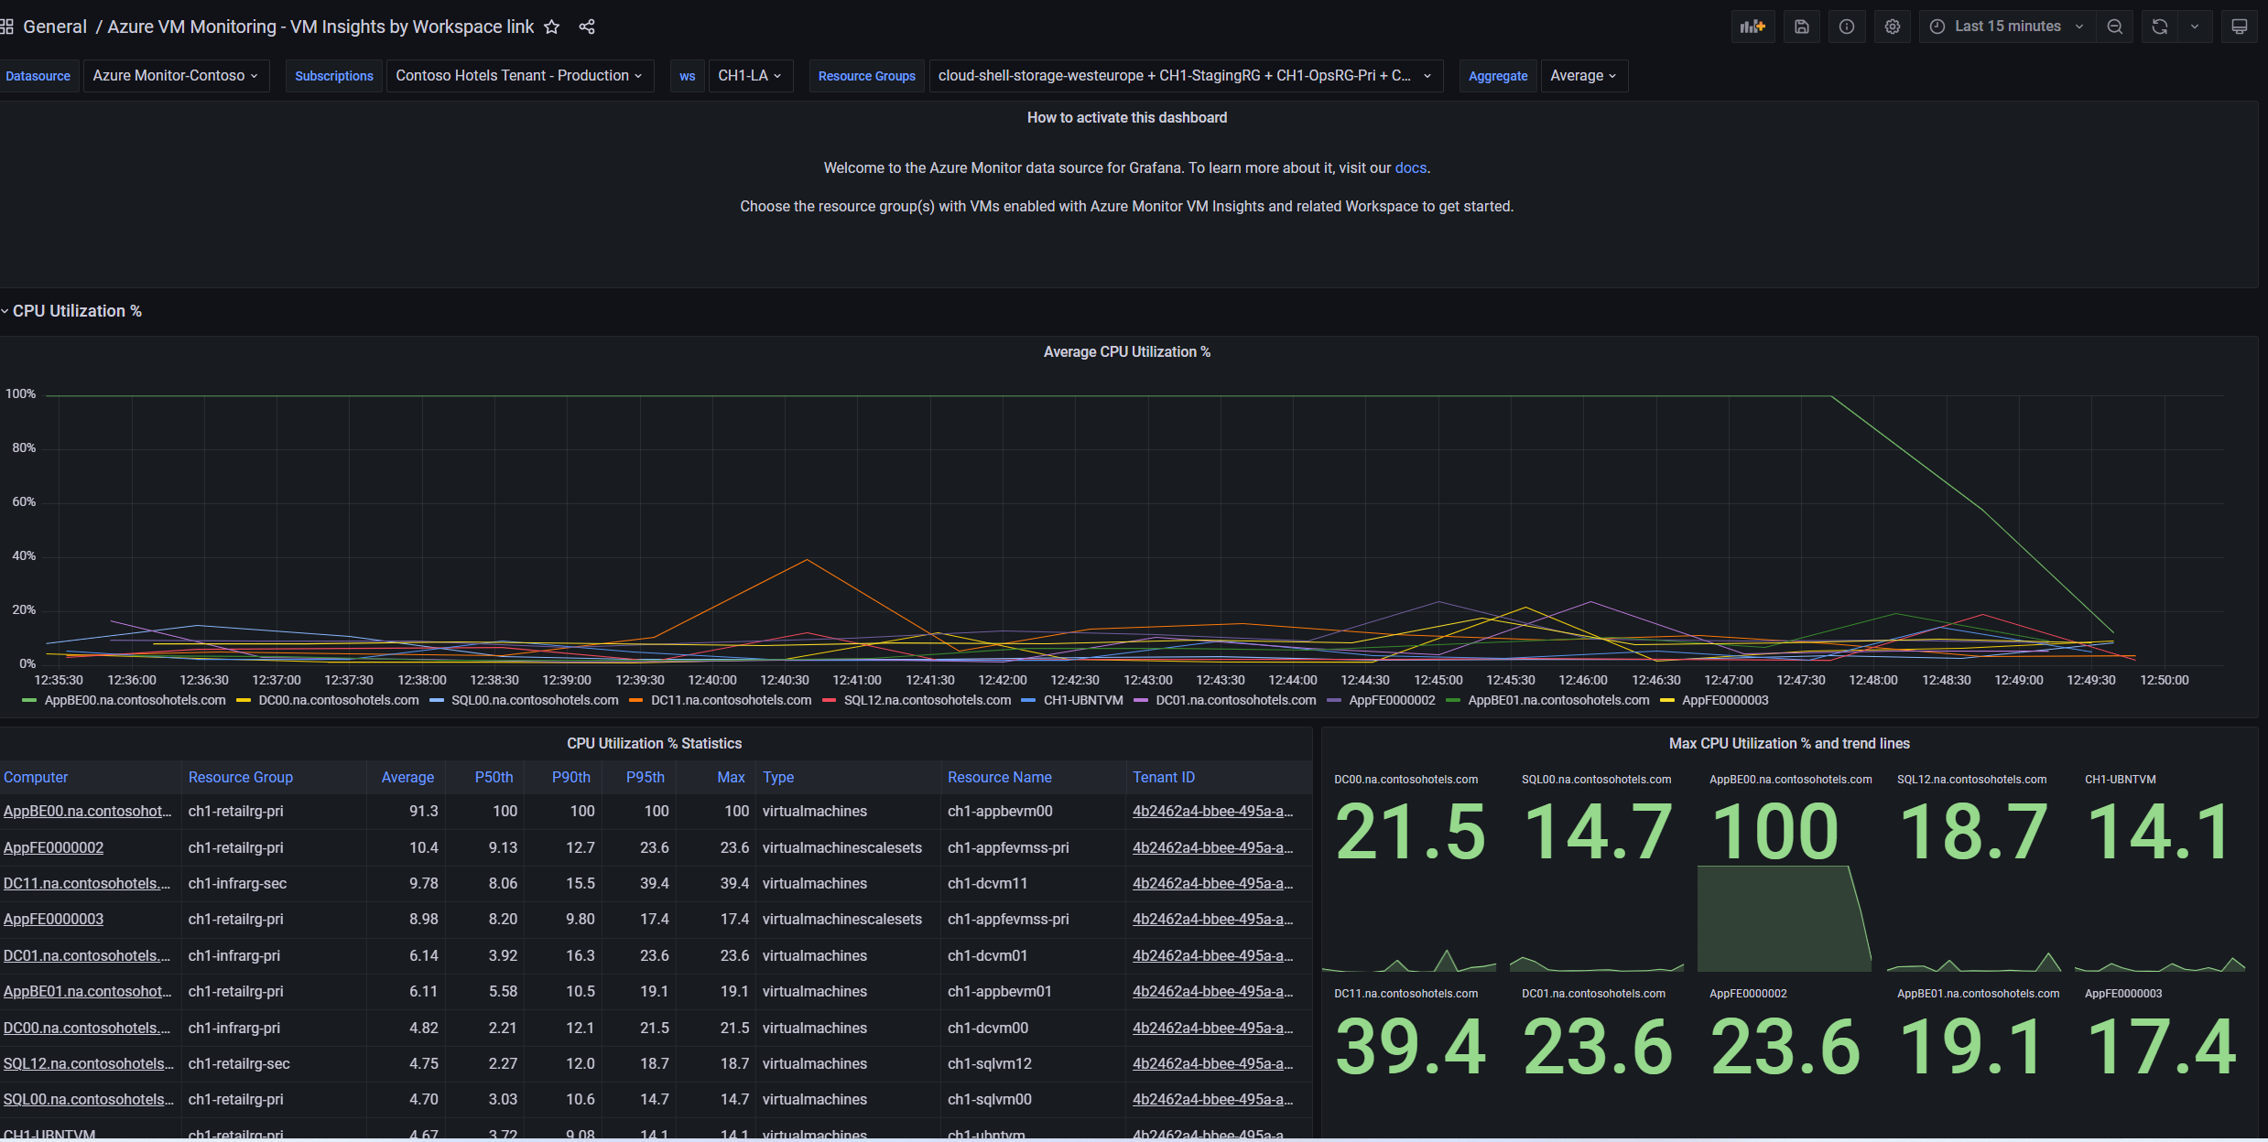Expand the Last 15 minutes time picker
The width and height of the screenshot is (2268, 1142).
point(2007,27)
